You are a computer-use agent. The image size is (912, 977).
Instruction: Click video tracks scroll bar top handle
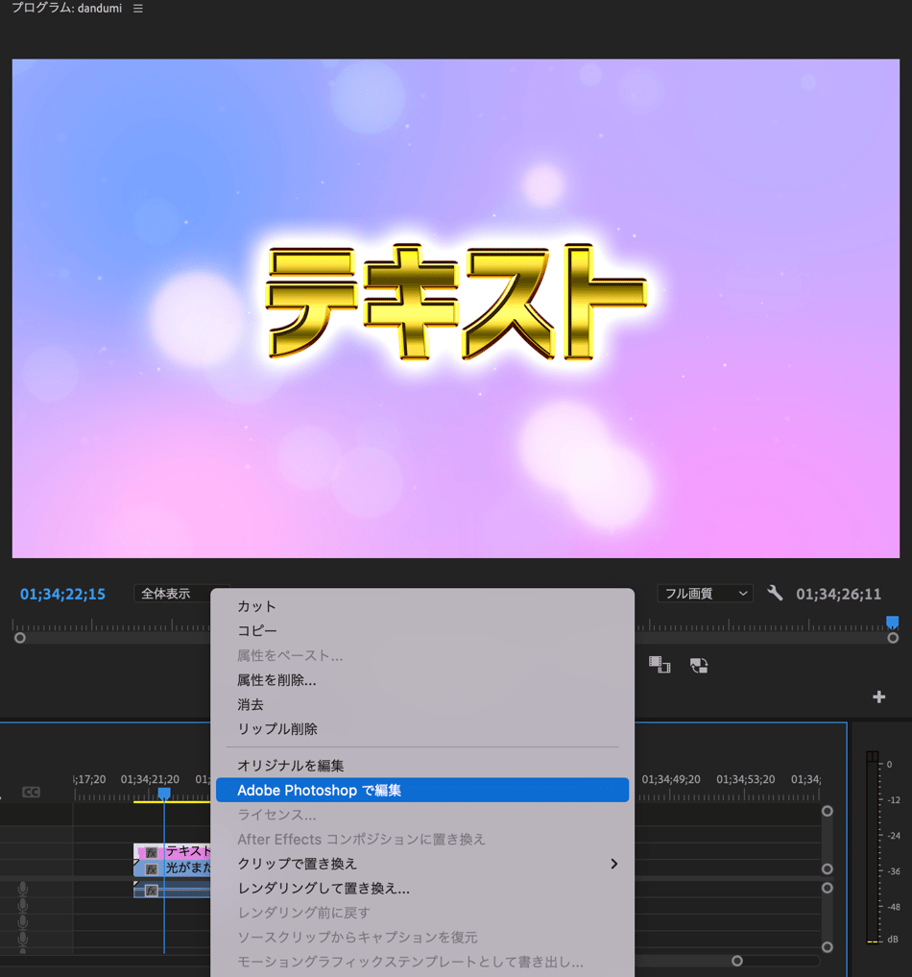[828, 811]
